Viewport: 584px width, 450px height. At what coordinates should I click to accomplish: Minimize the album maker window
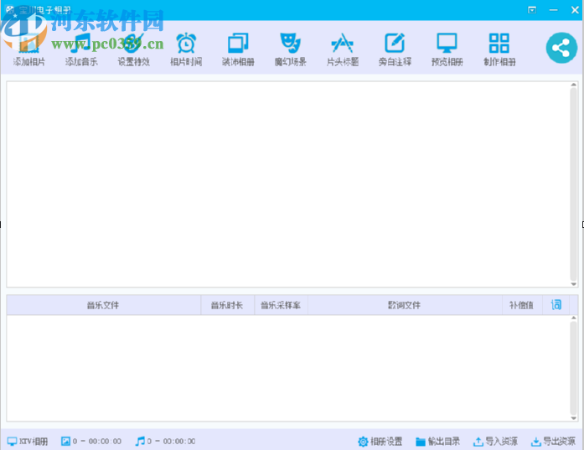pos(554,10)
